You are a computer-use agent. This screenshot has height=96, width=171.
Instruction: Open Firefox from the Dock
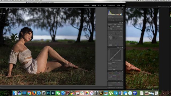pyautogui.click(x=34, y=93)
